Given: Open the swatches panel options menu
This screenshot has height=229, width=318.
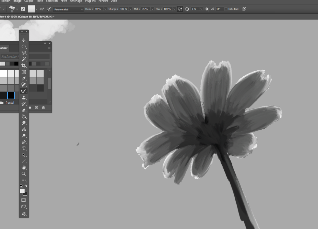Looking at the screenshot, I should pos(49,48).
